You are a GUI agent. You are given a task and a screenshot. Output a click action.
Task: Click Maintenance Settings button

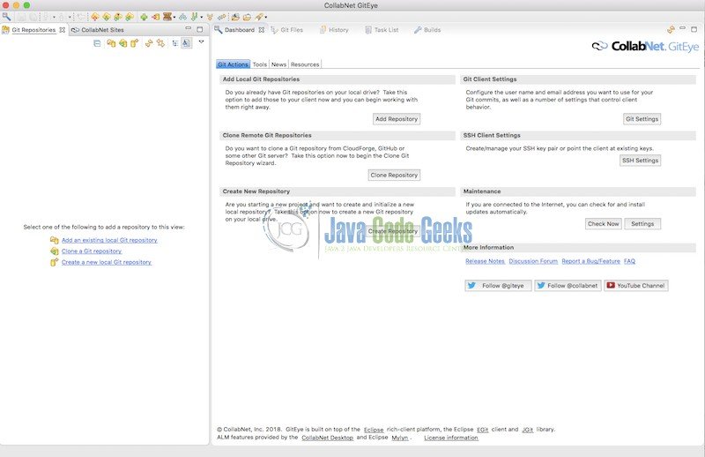(642, 224)
